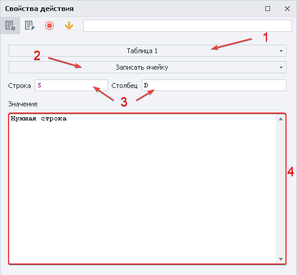Click the Значение scrollbar track
This screenshot has height=275, width=297.
tap(280, 189)
